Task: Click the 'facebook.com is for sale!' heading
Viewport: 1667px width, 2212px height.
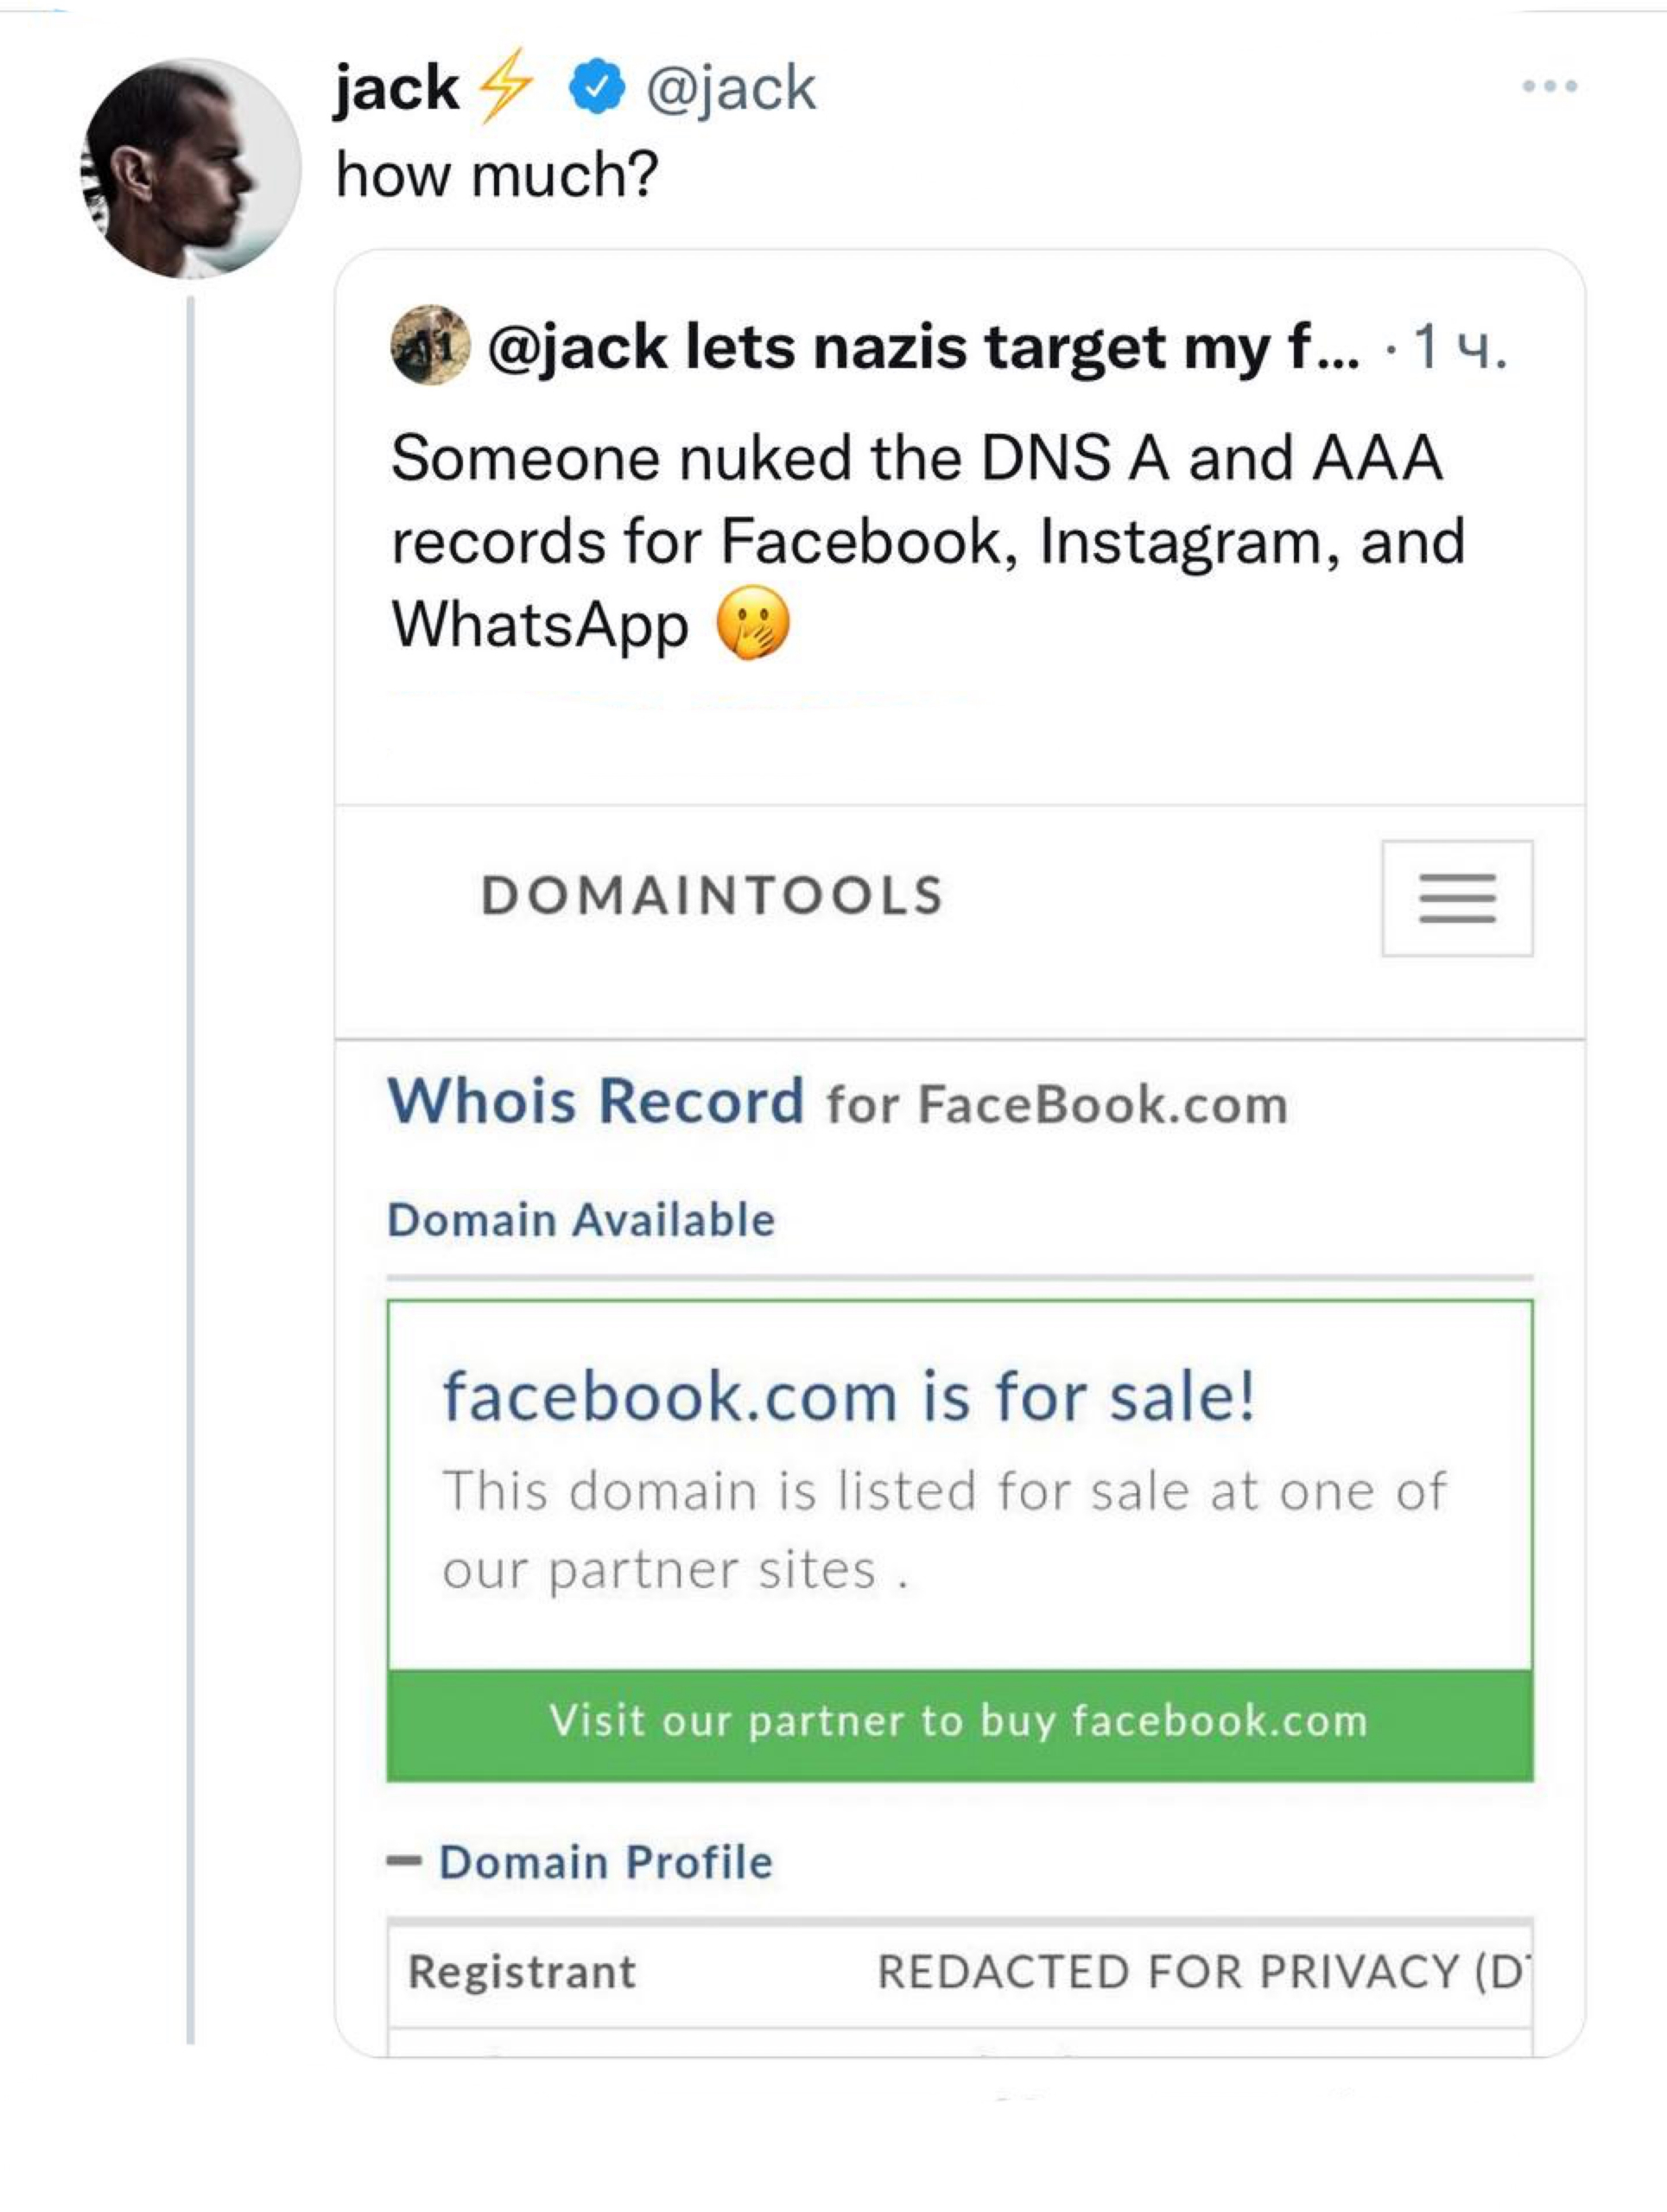Action: point(848,1396)
